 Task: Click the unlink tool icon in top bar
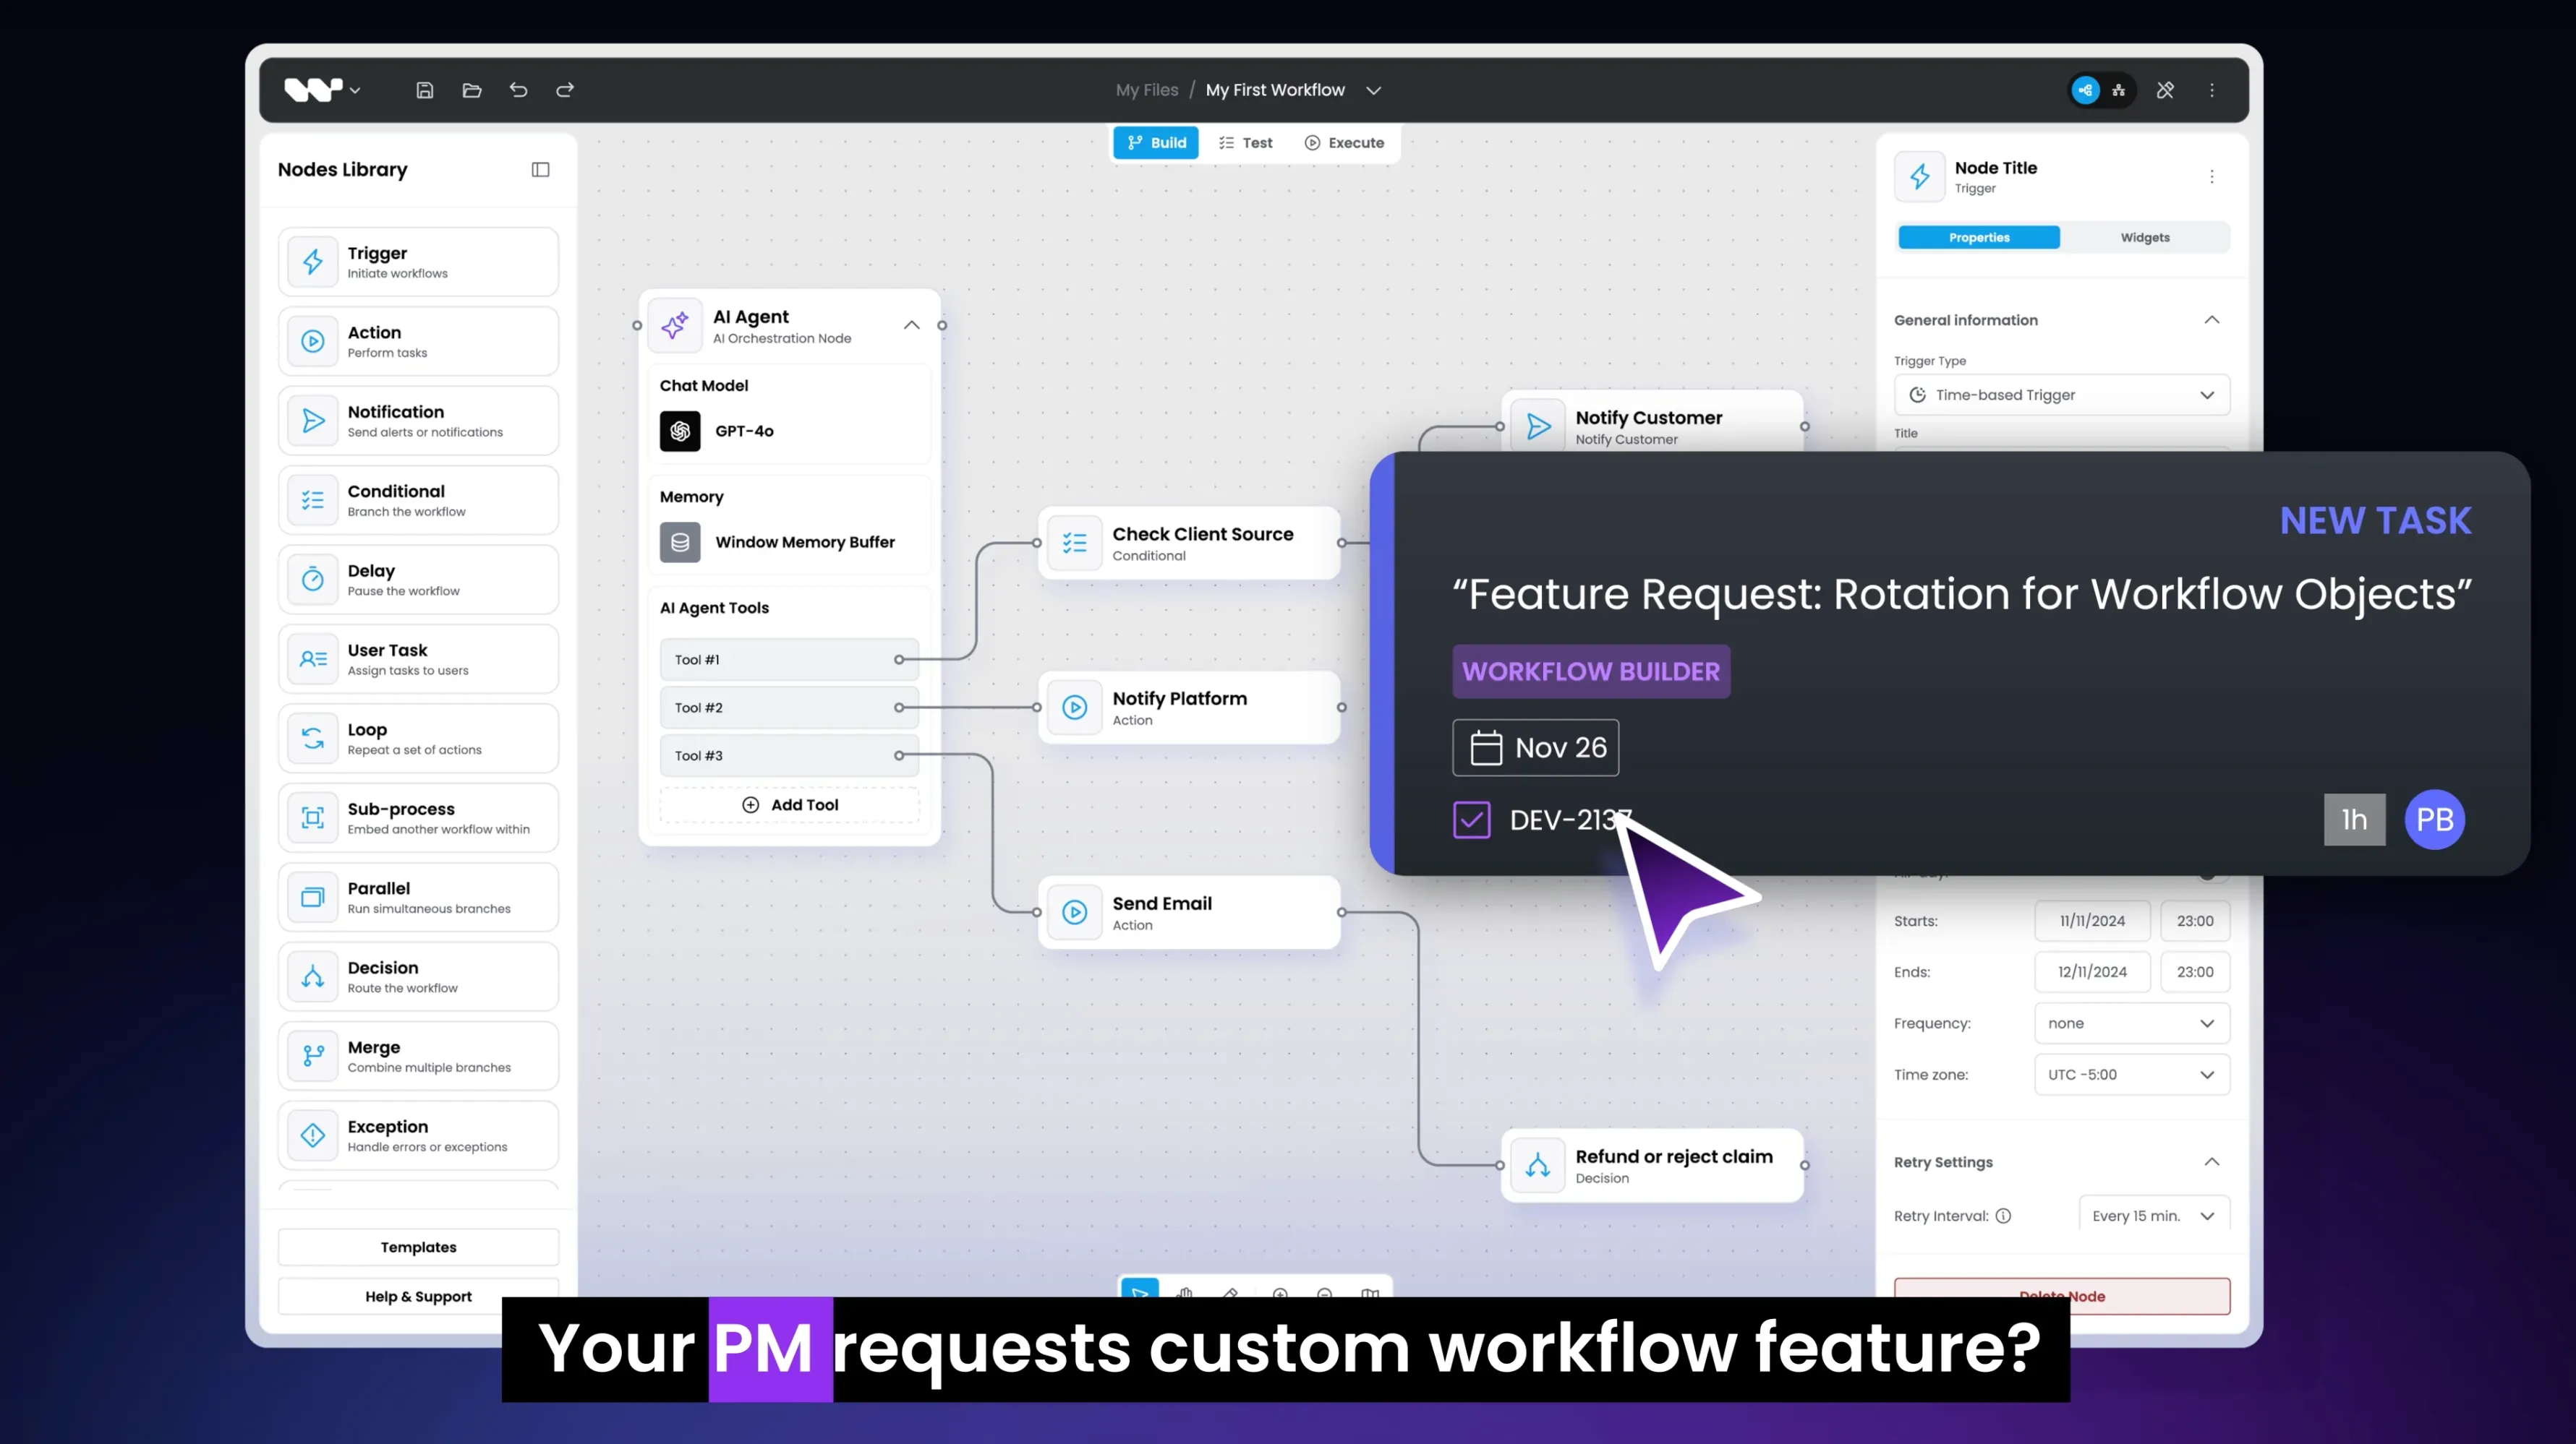coord(2165,90)
